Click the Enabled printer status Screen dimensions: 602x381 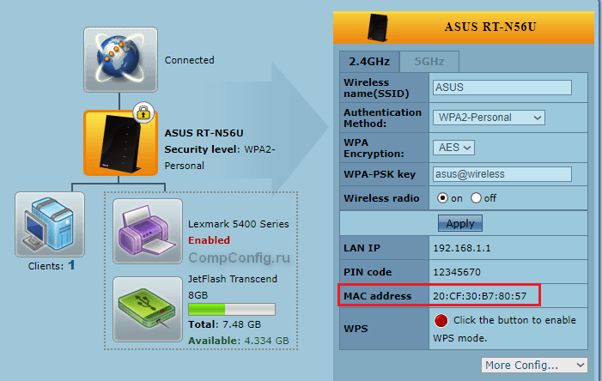point(209,240)
